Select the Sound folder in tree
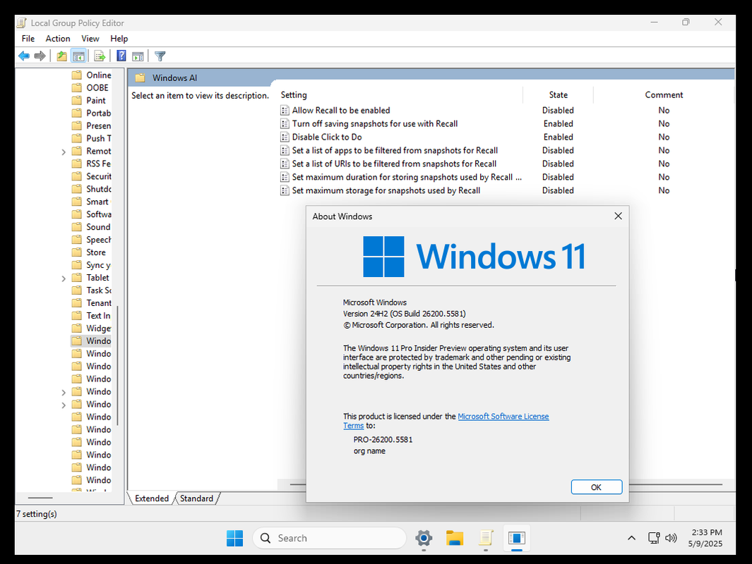Viewport: 752px width, 564px height. coord(98,227)
